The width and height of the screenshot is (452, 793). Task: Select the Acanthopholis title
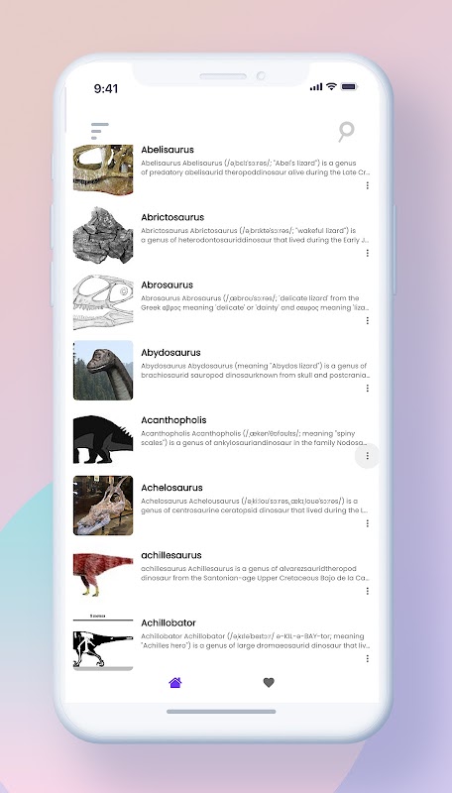pyautogui.click(x=173, y=420)
